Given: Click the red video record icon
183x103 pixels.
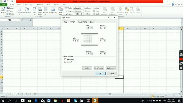Looking at the screenshot, I should pos(181,59).
